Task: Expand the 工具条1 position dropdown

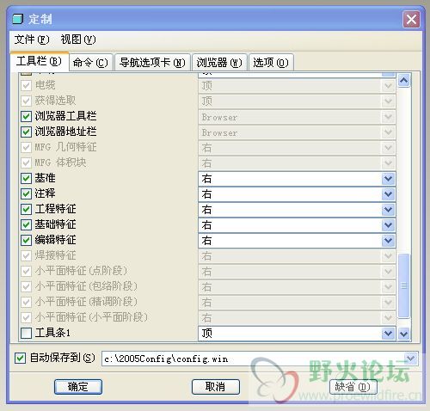Action: pos(388,334)
